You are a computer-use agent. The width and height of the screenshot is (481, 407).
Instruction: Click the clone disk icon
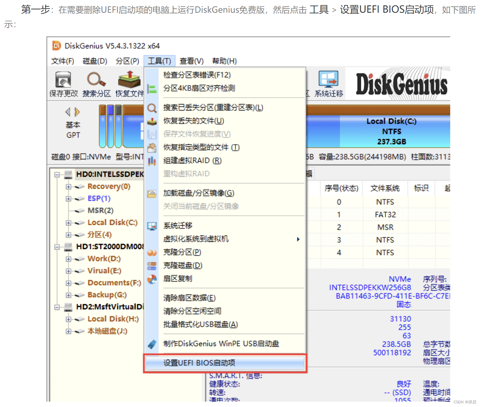pyautogui.click(x=152, y=266)
